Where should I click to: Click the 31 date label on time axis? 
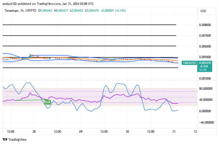(x=174, y=131)
